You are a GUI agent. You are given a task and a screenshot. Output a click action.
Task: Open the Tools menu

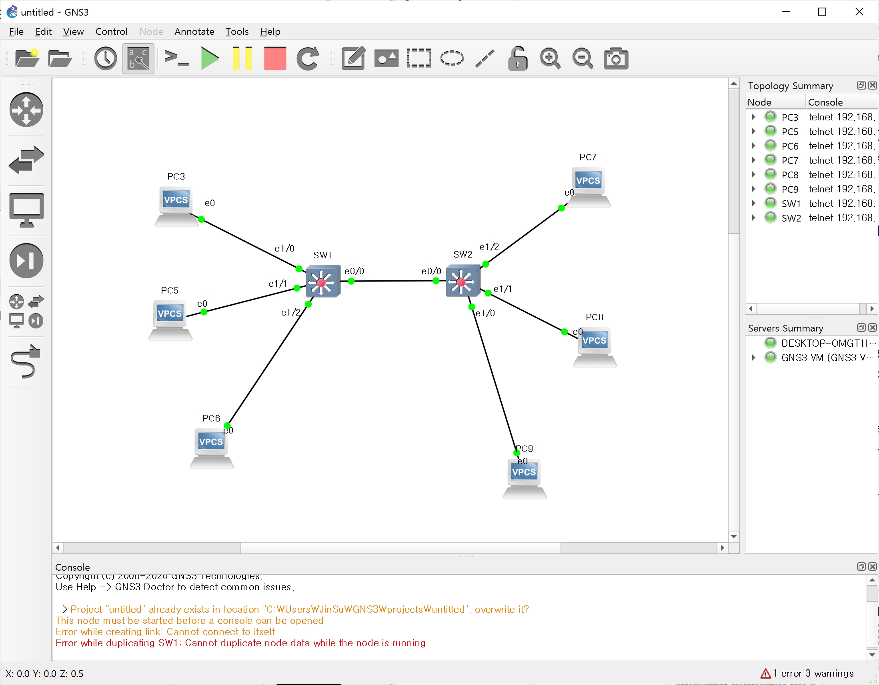(237, 31)
